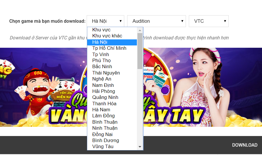Choose Hải Phòng region

pyautogui.click(x=112, y=91)
